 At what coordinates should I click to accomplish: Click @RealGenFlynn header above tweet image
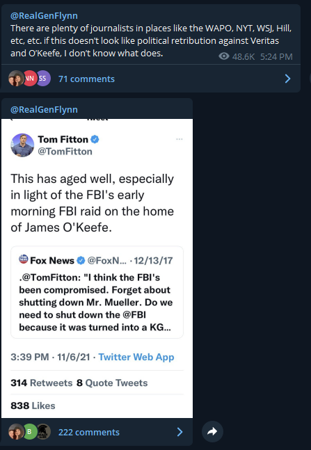(44, 110)
